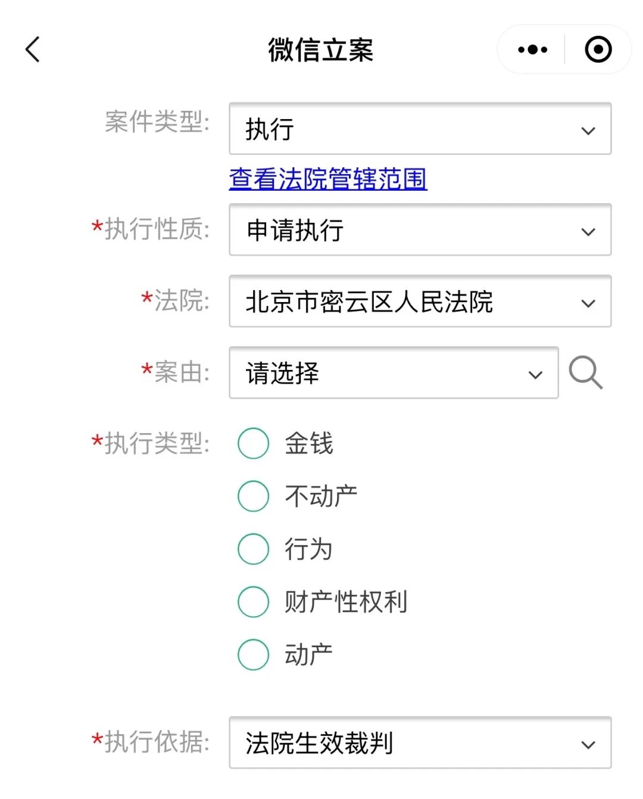This screenshot has width=643, height=799.
Task: Open the 法院 court dropdown
Action: (588, 302)
